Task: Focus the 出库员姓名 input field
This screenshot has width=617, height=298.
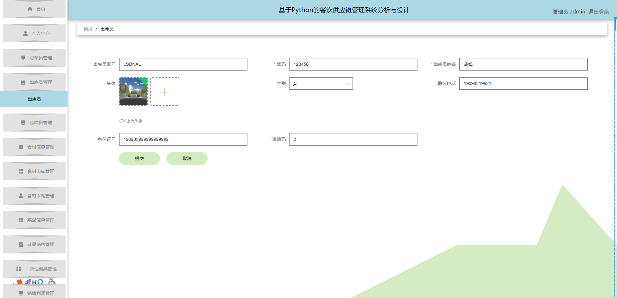Action: (x=523, y=64)
